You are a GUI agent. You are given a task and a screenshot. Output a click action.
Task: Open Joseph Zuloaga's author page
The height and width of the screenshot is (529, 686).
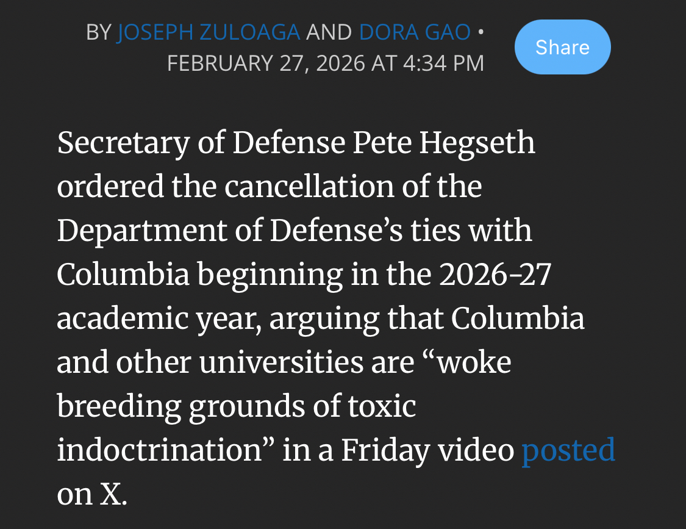coord(208,32)
